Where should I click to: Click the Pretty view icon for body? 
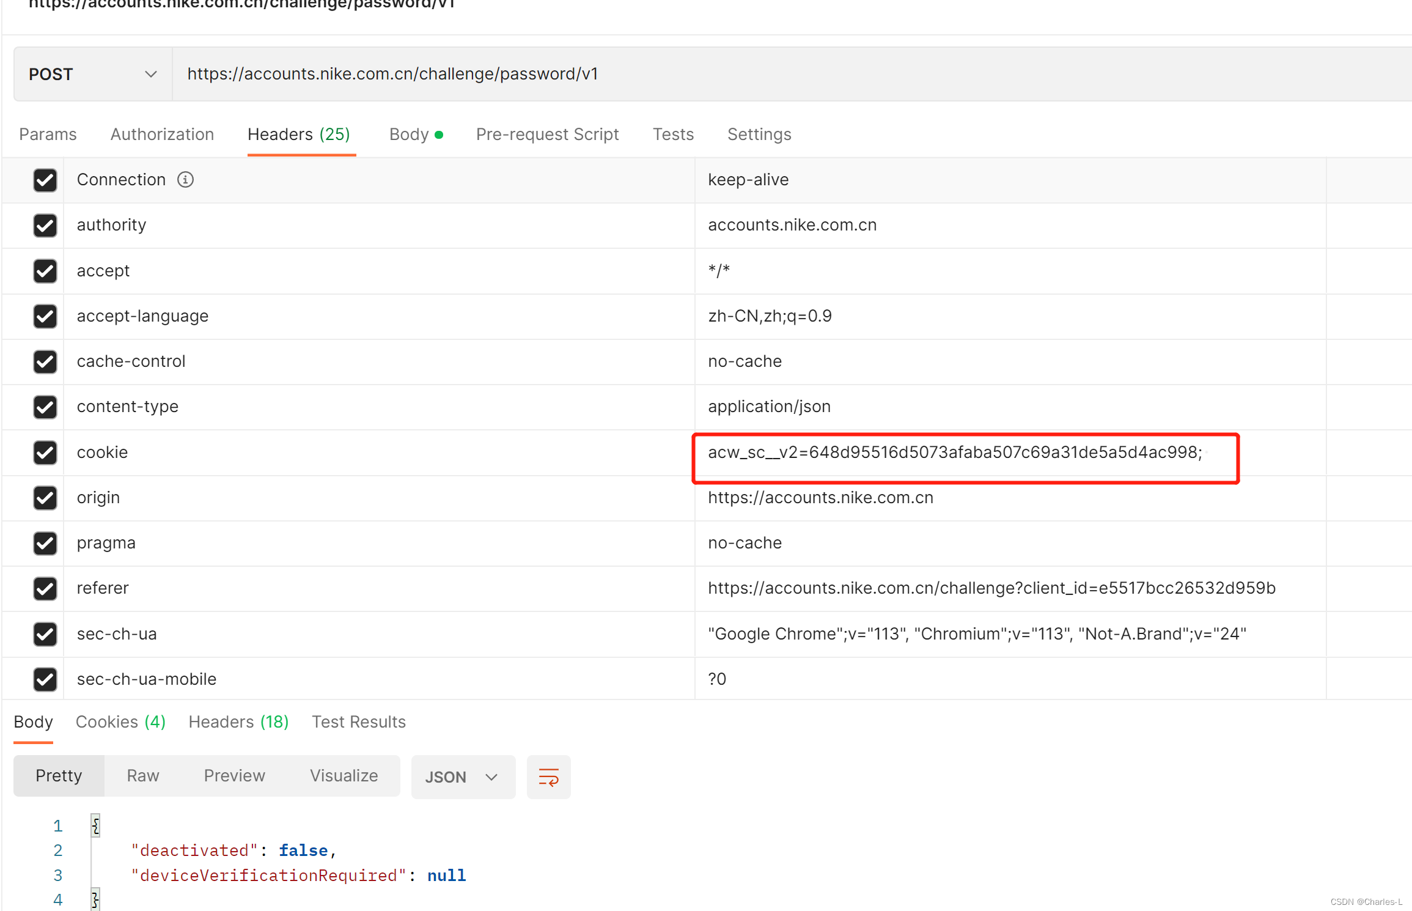59,776
